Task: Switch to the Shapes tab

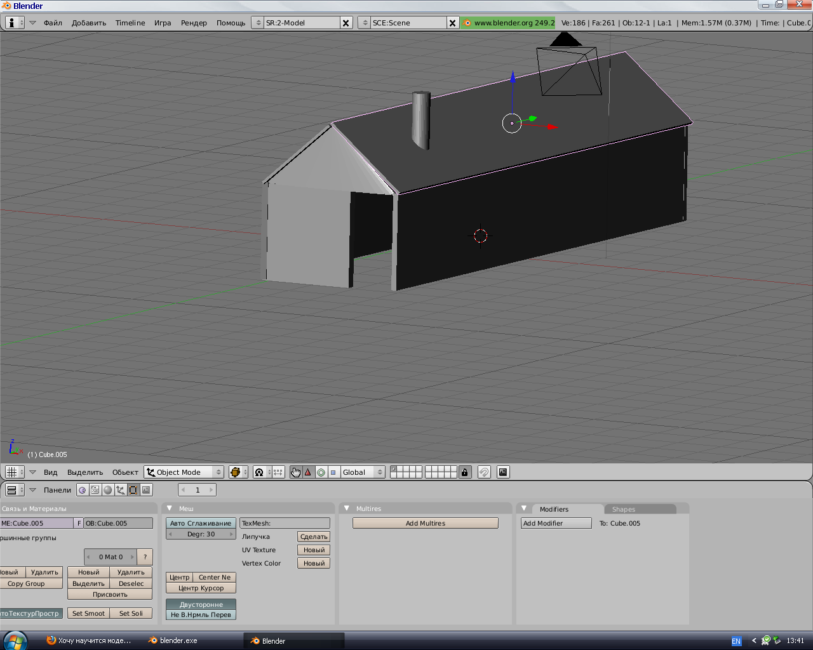Action: 623,509
